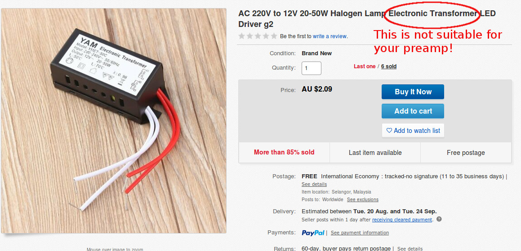521x251 pixels.
Task: Click the delivery help question mark icon
Action: point(439,219)
